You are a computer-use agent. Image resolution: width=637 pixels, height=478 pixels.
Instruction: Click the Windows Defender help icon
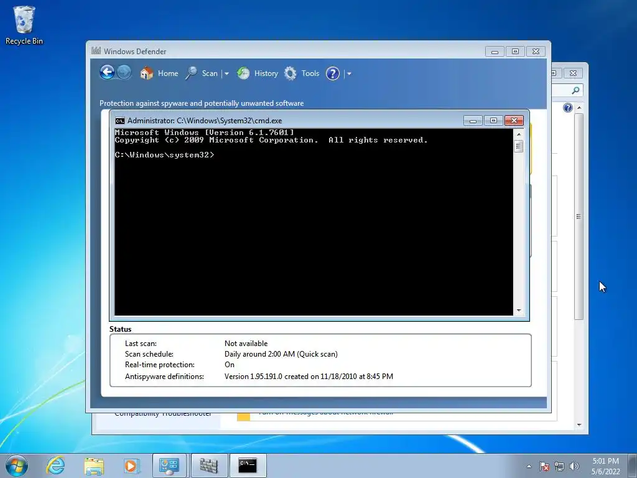coord(333,73)
